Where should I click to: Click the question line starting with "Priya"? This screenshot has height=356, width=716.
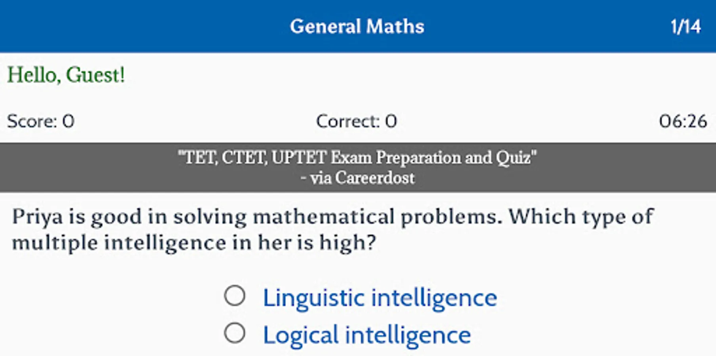click(x=332, y=217)
